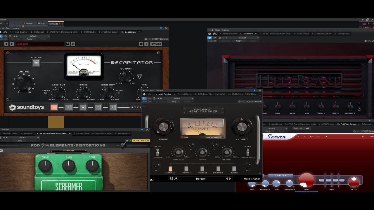Click Copy button in Decapitator window

(x=30, y=39)
